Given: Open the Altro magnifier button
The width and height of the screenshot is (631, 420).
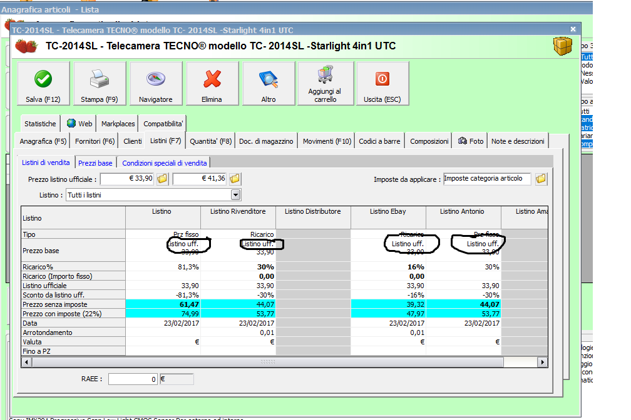Looking at the screenshot, I should (x=269, y=84).
